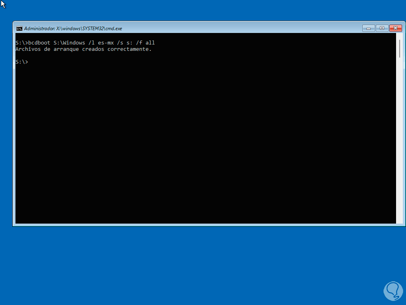Click the red close icon
406x305 pixels.
coord(395,28)
